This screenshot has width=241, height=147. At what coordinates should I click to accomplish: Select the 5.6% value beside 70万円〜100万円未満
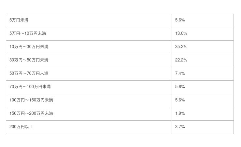(x=180, y=87)
